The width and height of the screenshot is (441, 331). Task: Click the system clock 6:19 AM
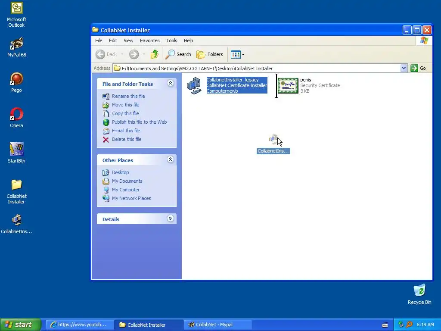(x=425, y=325)
